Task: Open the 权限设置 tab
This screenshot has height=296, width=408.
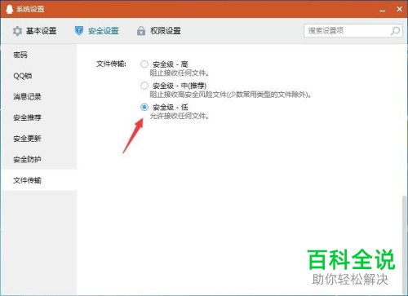Action: pos(159,31)
